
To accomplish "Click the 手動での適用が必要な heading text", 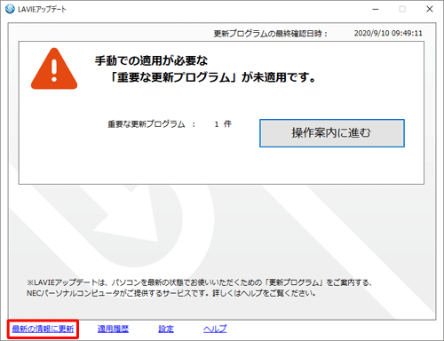I will point(151,61).
